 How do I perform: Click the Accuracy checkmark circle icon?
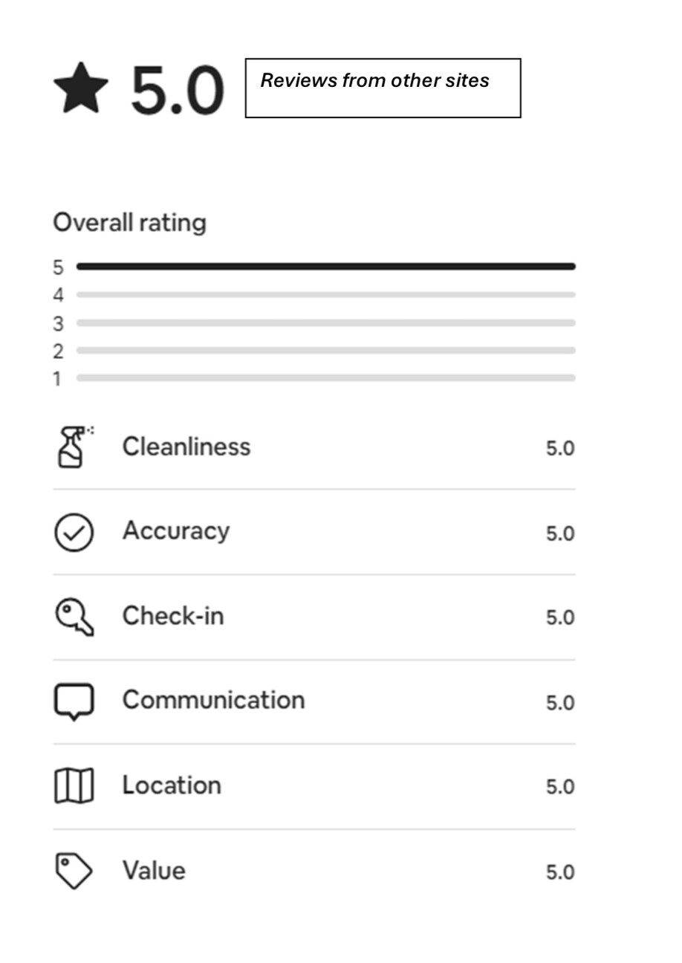[74, 533]
